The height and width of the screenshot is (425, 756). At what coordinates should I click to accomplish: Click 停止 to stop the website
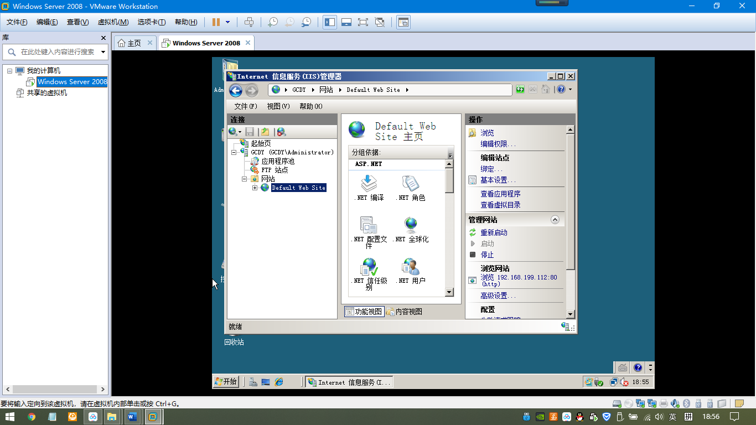pos(487,255)
